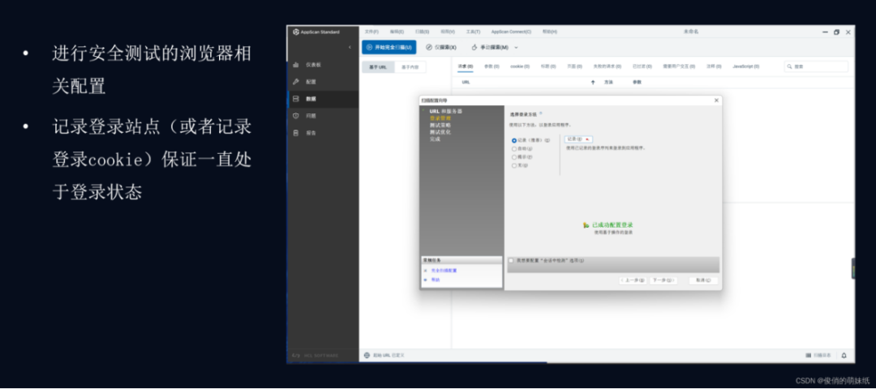Open the notifications bell icon
The width and height of the screenshot is (876, 389).
844,355
